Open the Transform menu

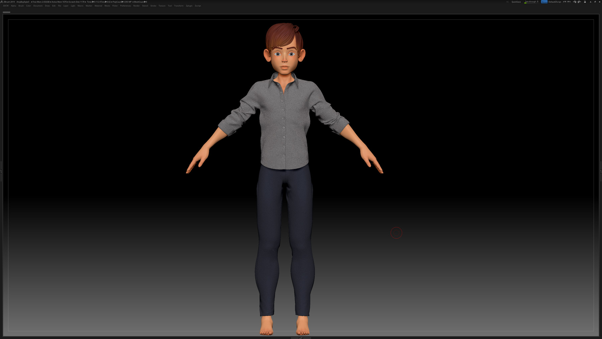click(x=179, y=6)
